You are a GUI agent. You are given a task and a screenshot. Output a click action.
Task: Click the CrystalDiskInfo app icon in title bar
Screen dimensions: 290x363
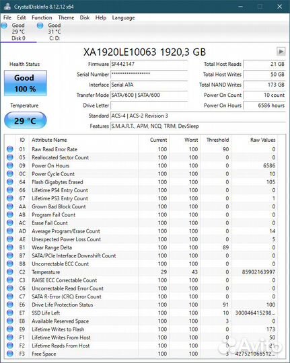click(x=7, y=7)
